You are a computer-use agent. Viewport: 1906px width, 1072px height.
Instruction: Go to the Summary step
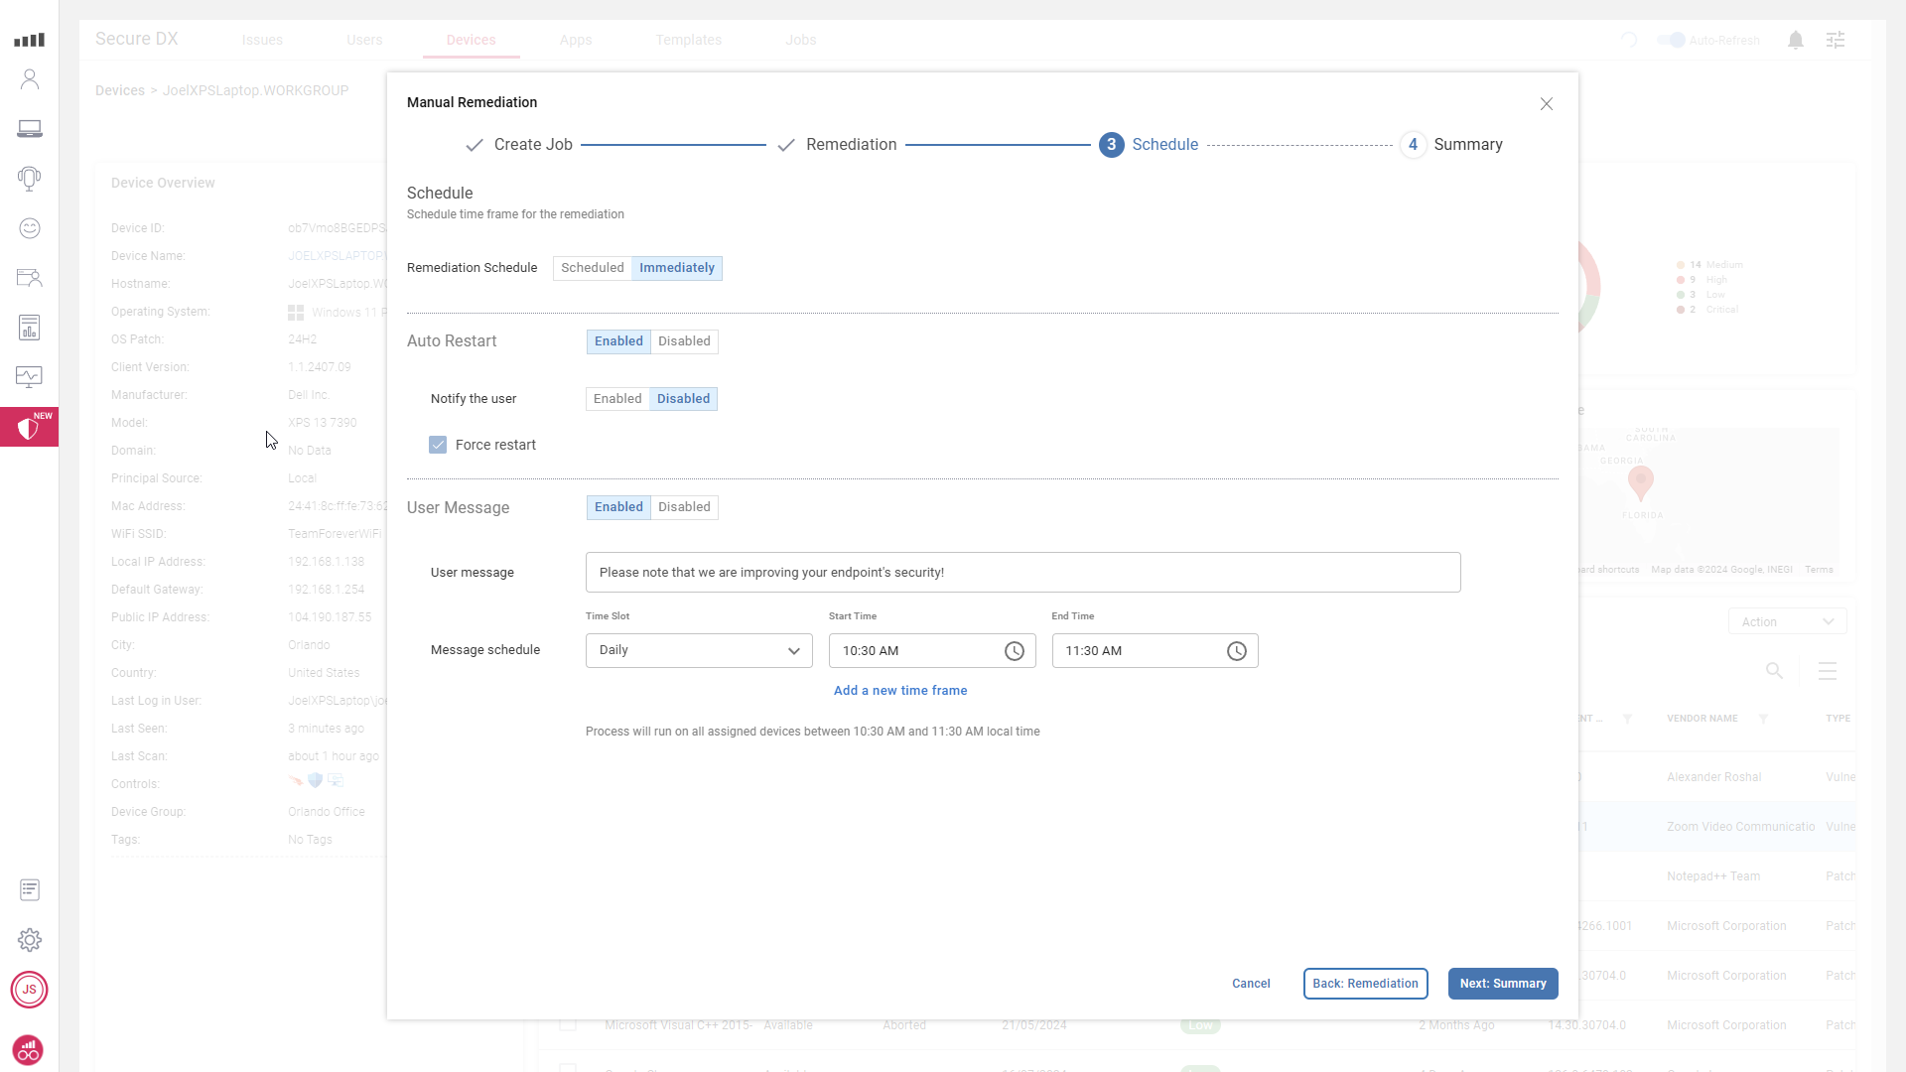(x=1502, y=984)
